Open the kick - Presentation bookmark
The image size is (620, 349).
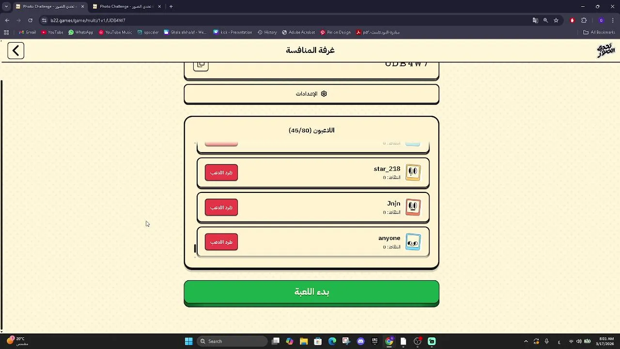click(x=233, y=32)
